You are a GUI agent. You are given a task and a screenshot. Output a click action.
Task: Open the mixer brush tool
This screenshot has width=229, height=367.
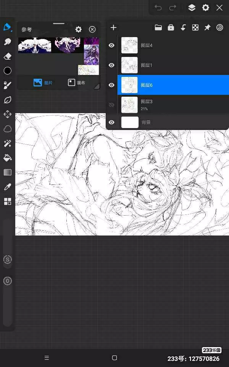(x=8, y=85)
